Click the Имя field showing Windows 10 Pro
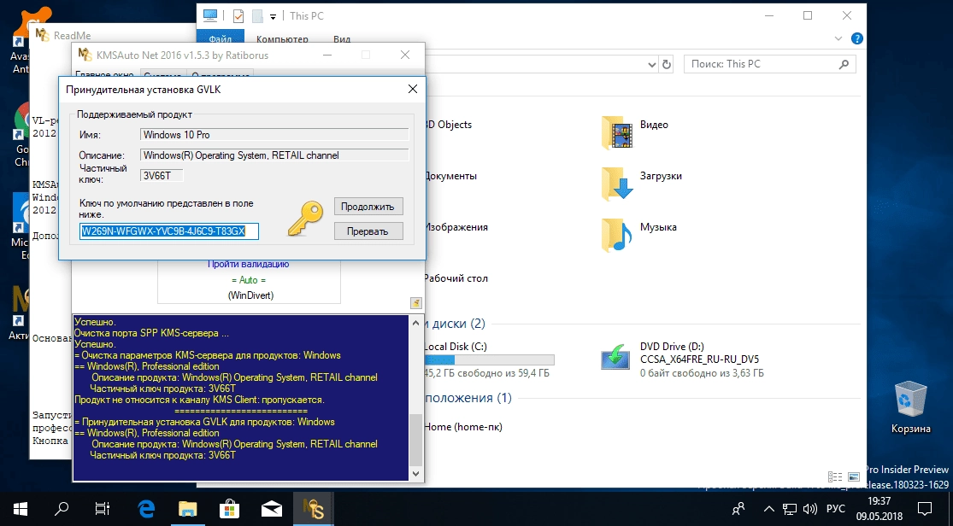Image resolution: width=953 pixels, height=526 pixels. (x=274, y=135)
